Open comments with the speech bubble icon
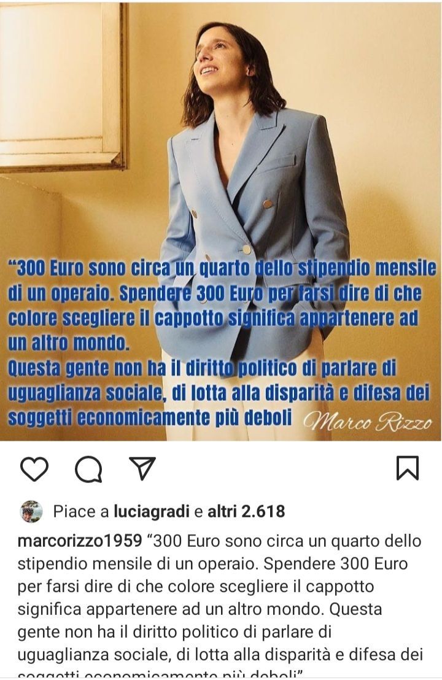442x680 pixels. coord(88,469)
